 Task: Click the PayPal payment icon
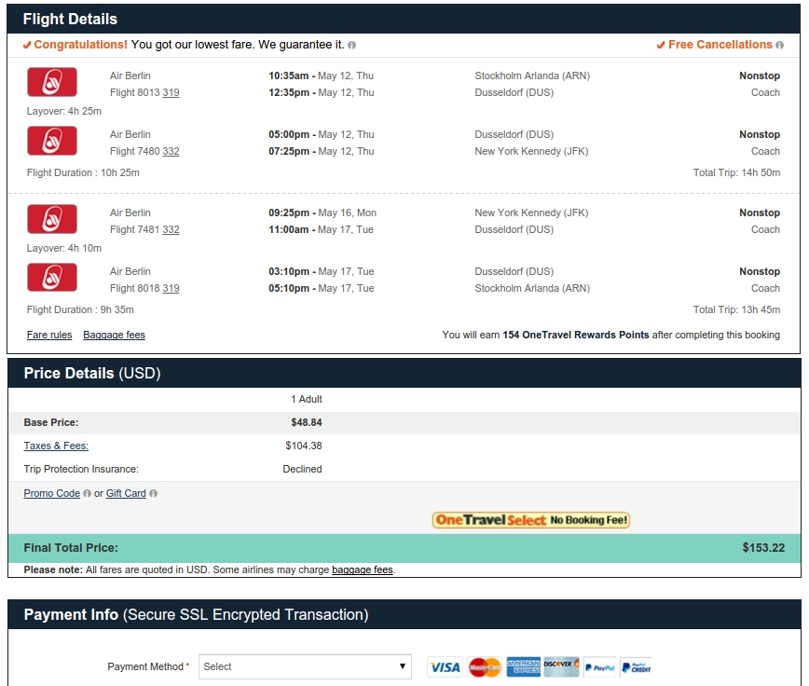tap(599, 667)
